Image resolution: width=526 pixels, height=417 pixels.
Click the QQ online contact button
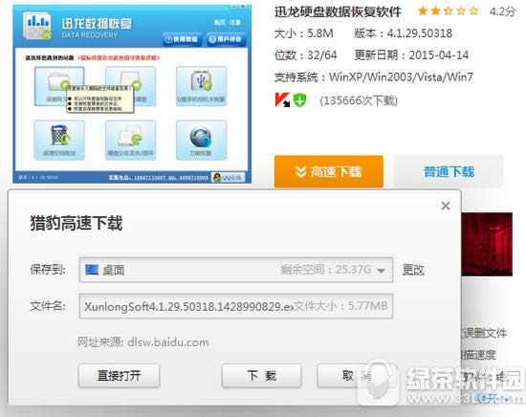pos(228,177)
